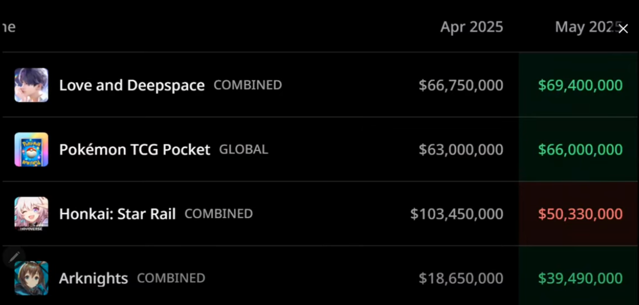Click the Honkai: Star Rail app icon
Viewport: 639px width, 305px height.
(31, 214)
